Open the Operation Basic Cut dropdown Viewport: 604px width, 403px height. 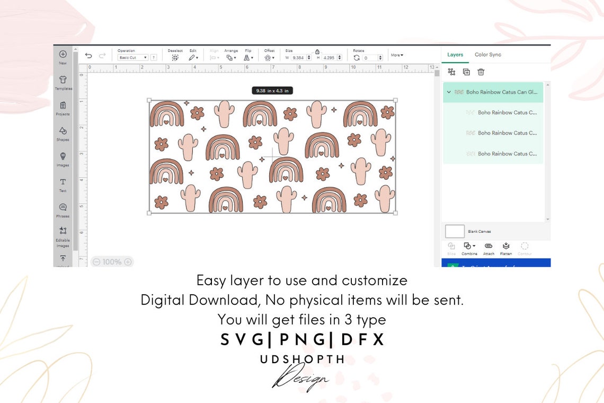[x=132, y=57]
